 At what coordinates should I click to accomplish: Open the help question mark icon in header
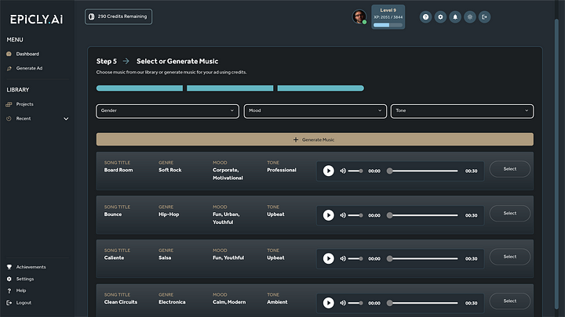click(425, 17)
